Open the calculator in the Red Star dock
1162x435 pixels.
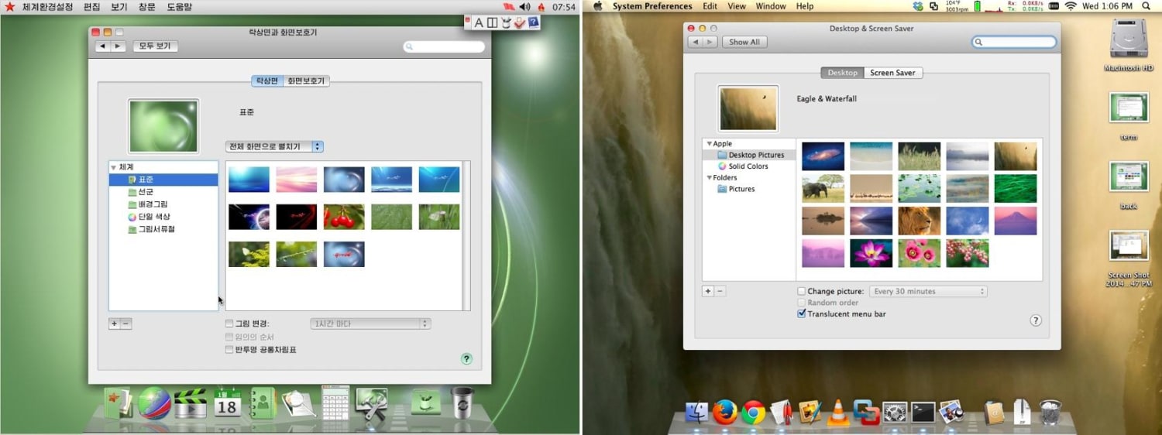pos(335,402)
